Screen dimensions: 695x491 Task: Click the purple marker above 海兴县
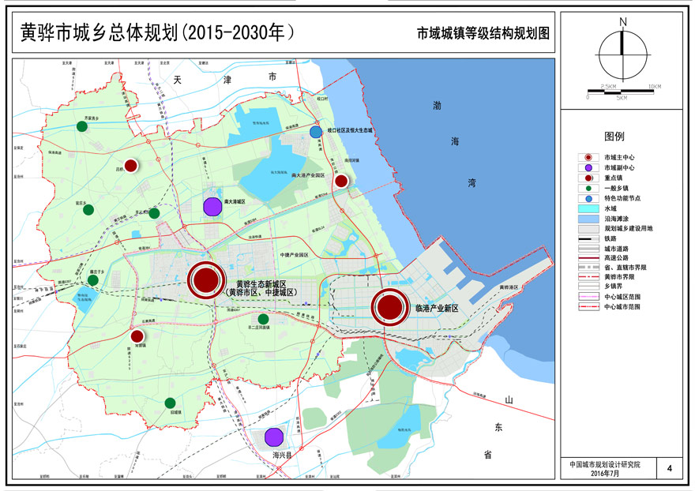point(274,437)
